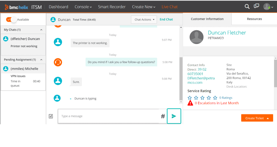
Task: Click the ITSM product label
Action: [37, 7]
